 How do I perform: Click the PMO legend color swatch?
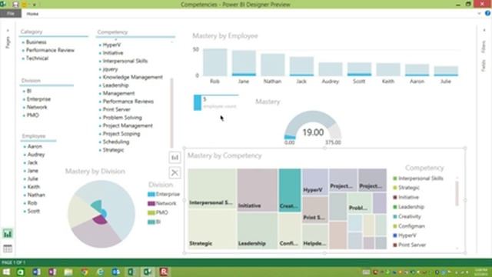151,212
